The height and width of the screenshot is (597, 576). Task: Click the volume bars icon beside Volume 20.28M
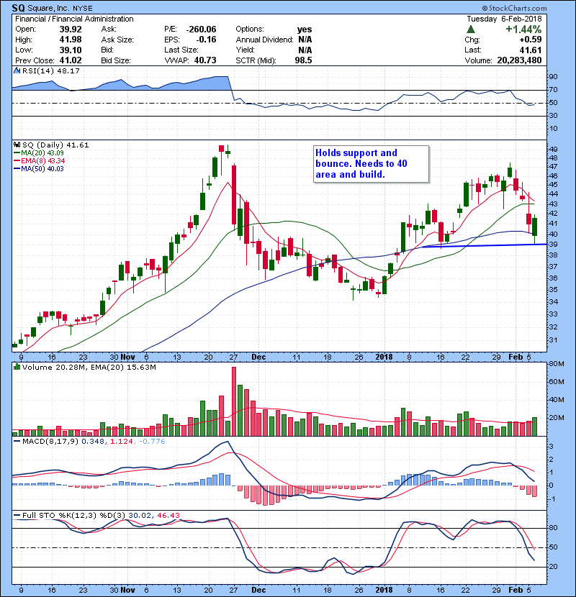click(17, 367)
